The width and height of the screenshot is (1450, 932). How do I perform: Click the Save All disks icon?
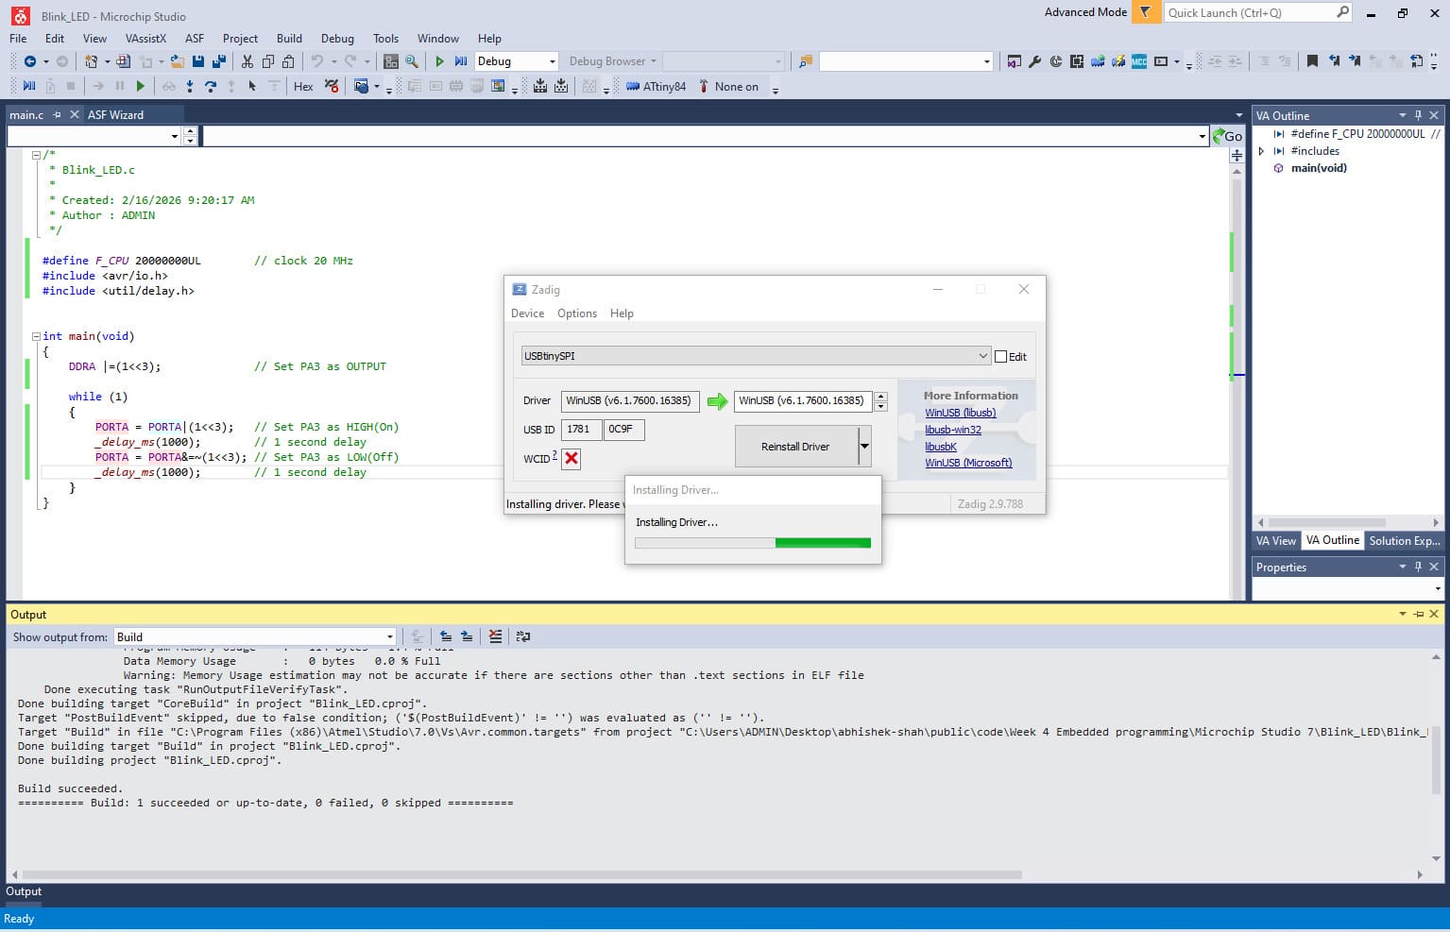tap(219, 61)
